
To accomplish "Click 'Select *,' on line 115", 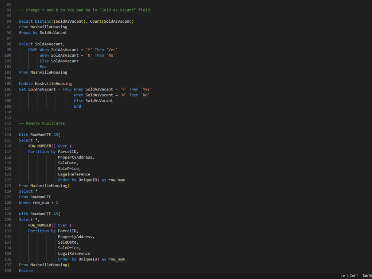I will [29, 140].
